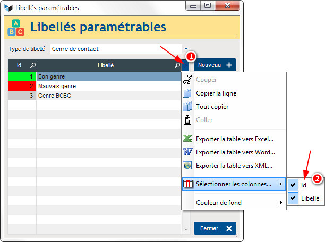This screenshot has width=325, height=242.
Task: Open the 'Type de libellé' dropdown
Action: coord(186,49)
